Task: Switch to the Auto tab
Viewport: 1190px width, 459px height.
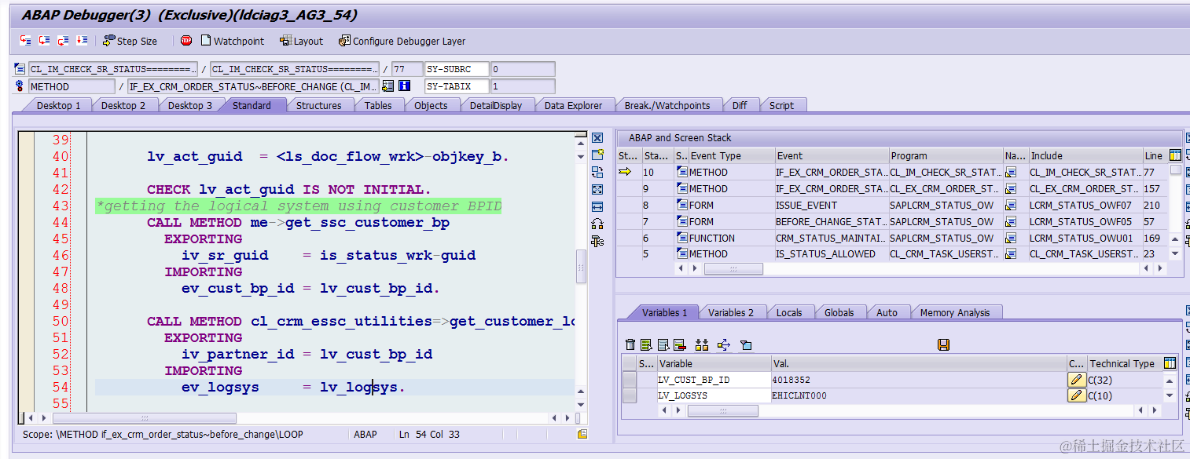Action: pos(887,312)
